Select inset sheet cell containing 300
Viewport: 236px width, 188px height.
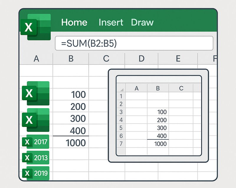[158, 128]
